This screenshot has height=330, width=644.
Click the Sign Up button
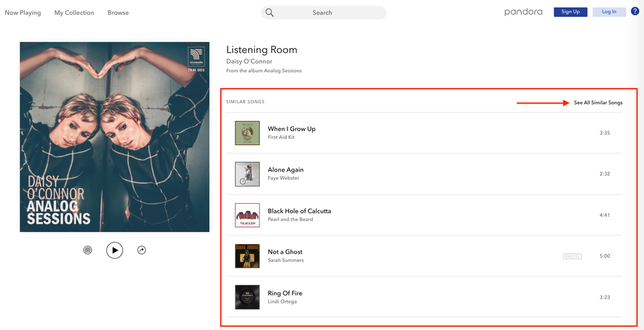click(571, 12)
